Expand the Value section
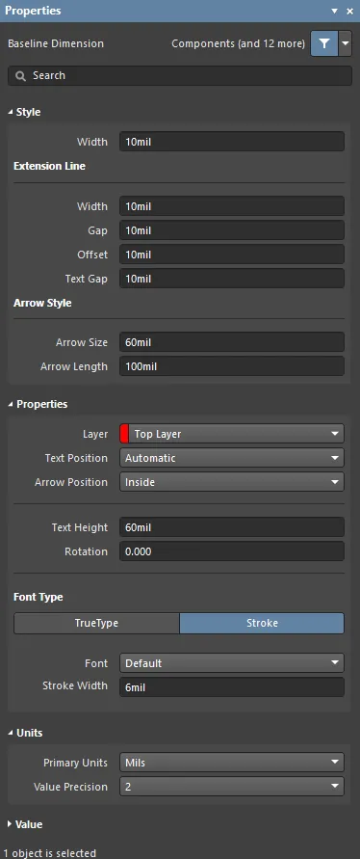Screen dimensions: 360x859 [11, 824]
